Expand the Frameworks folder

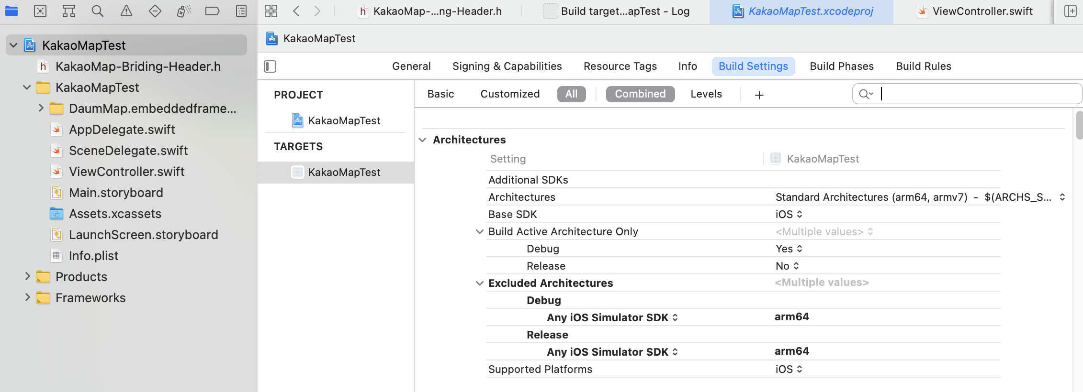point(27,297)
